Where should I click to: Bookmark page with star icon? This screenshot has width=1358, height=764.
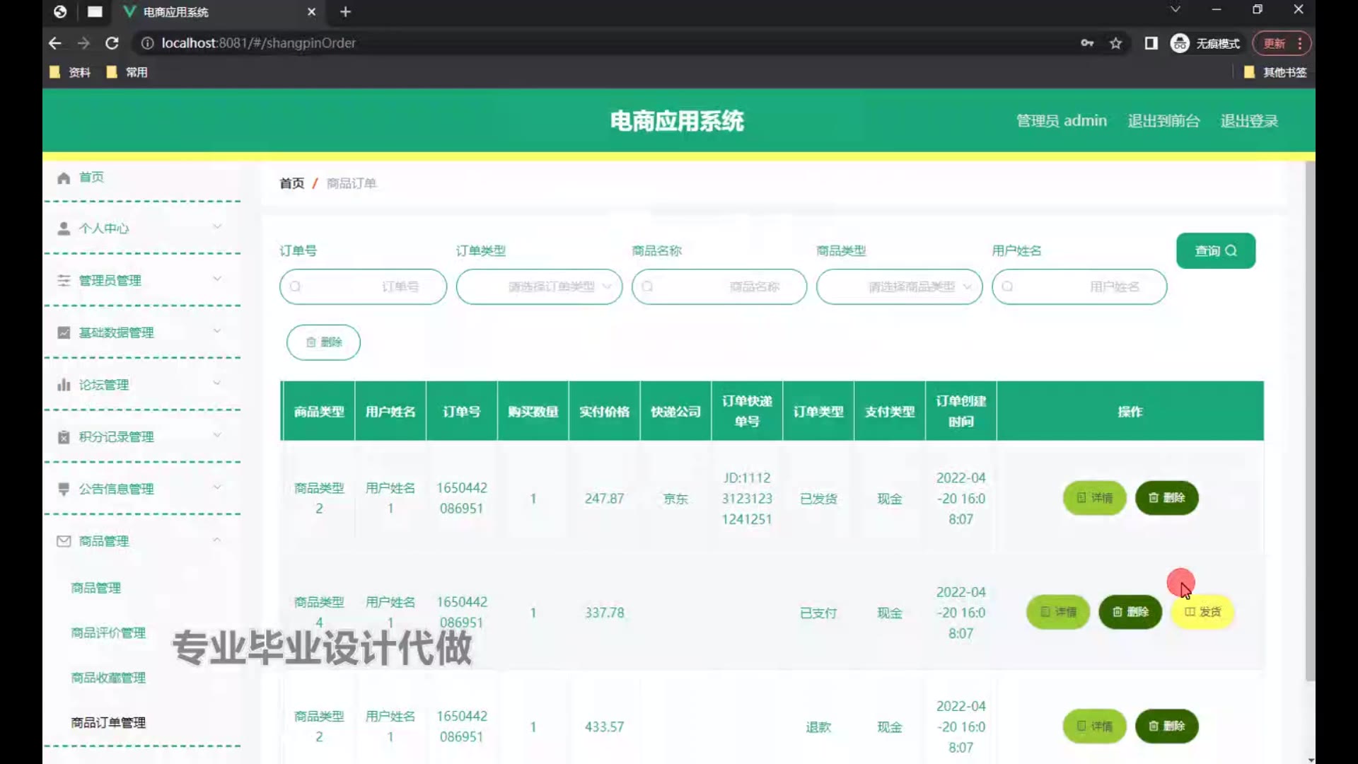1115,43
